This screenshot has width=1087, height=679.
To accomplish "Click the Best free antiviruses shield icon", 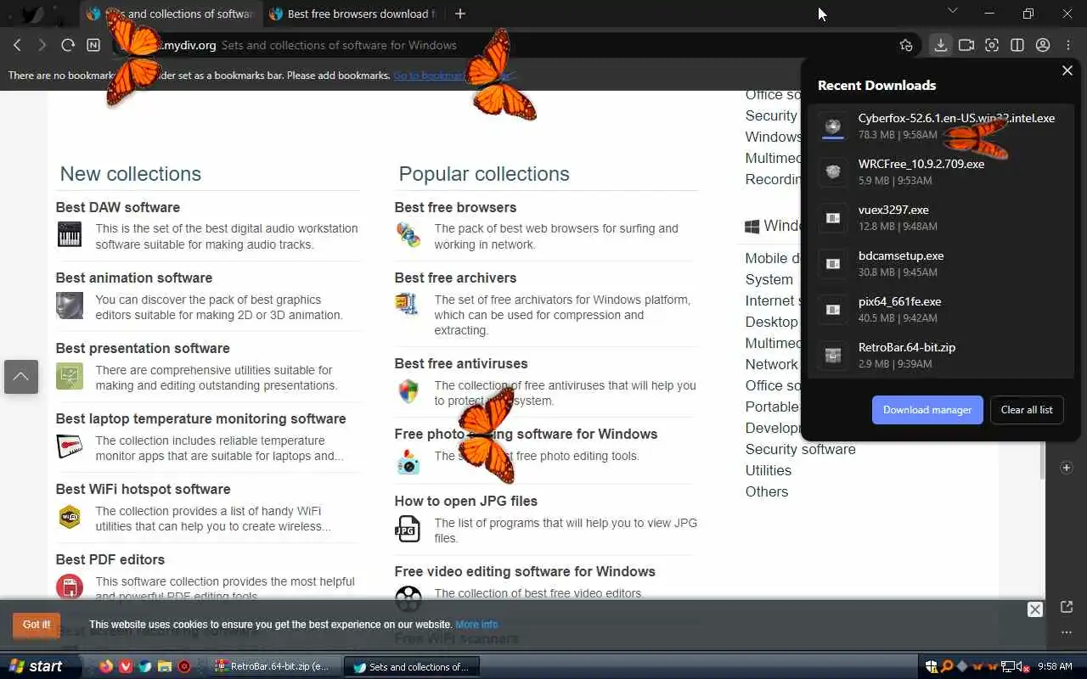I will coord(408,391).
